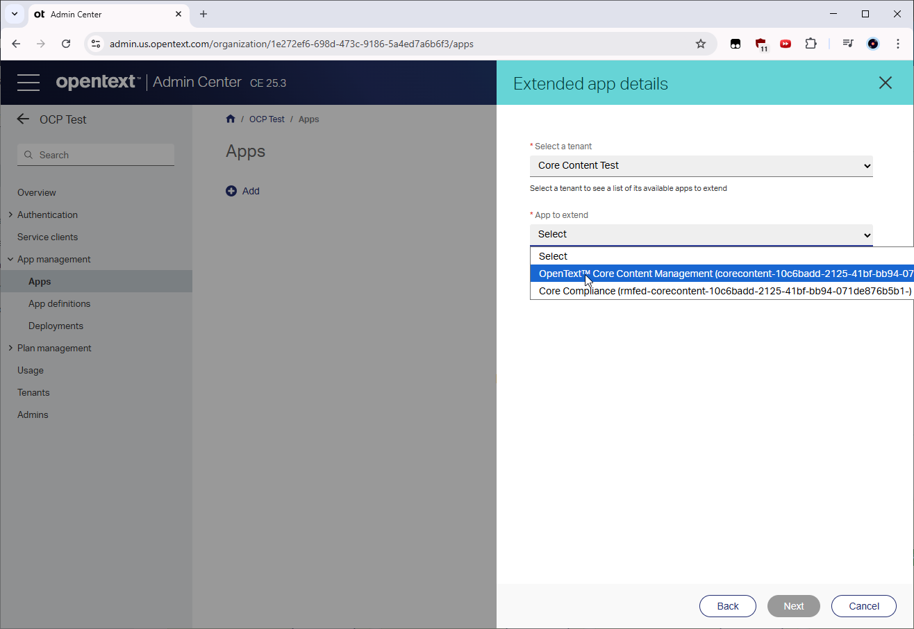Open the media controls icon
914x629 pixels.
tap(848, 44)
